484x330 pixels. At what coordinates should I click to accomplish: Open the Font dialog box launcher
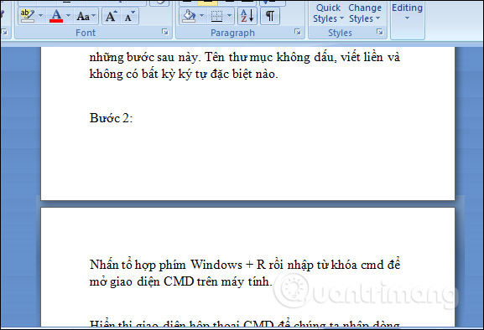(x=165, y=32)
